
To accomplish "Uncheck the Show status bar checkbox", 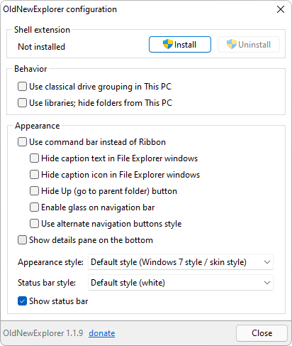I will coord(22,301).
